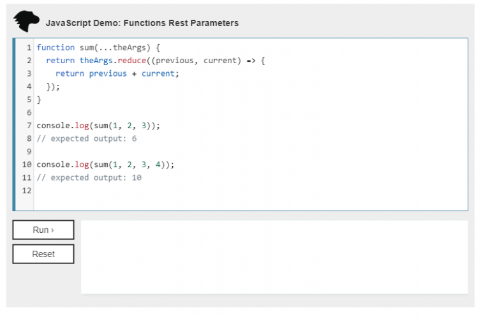The image size is (490, 319).
Task: Click the blue left border of editor
Action: point(14,124)
